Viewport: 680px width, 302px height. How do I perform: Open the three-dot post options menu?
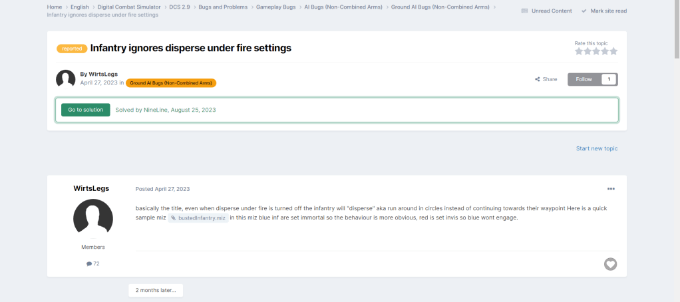click(x=611, y=189)
